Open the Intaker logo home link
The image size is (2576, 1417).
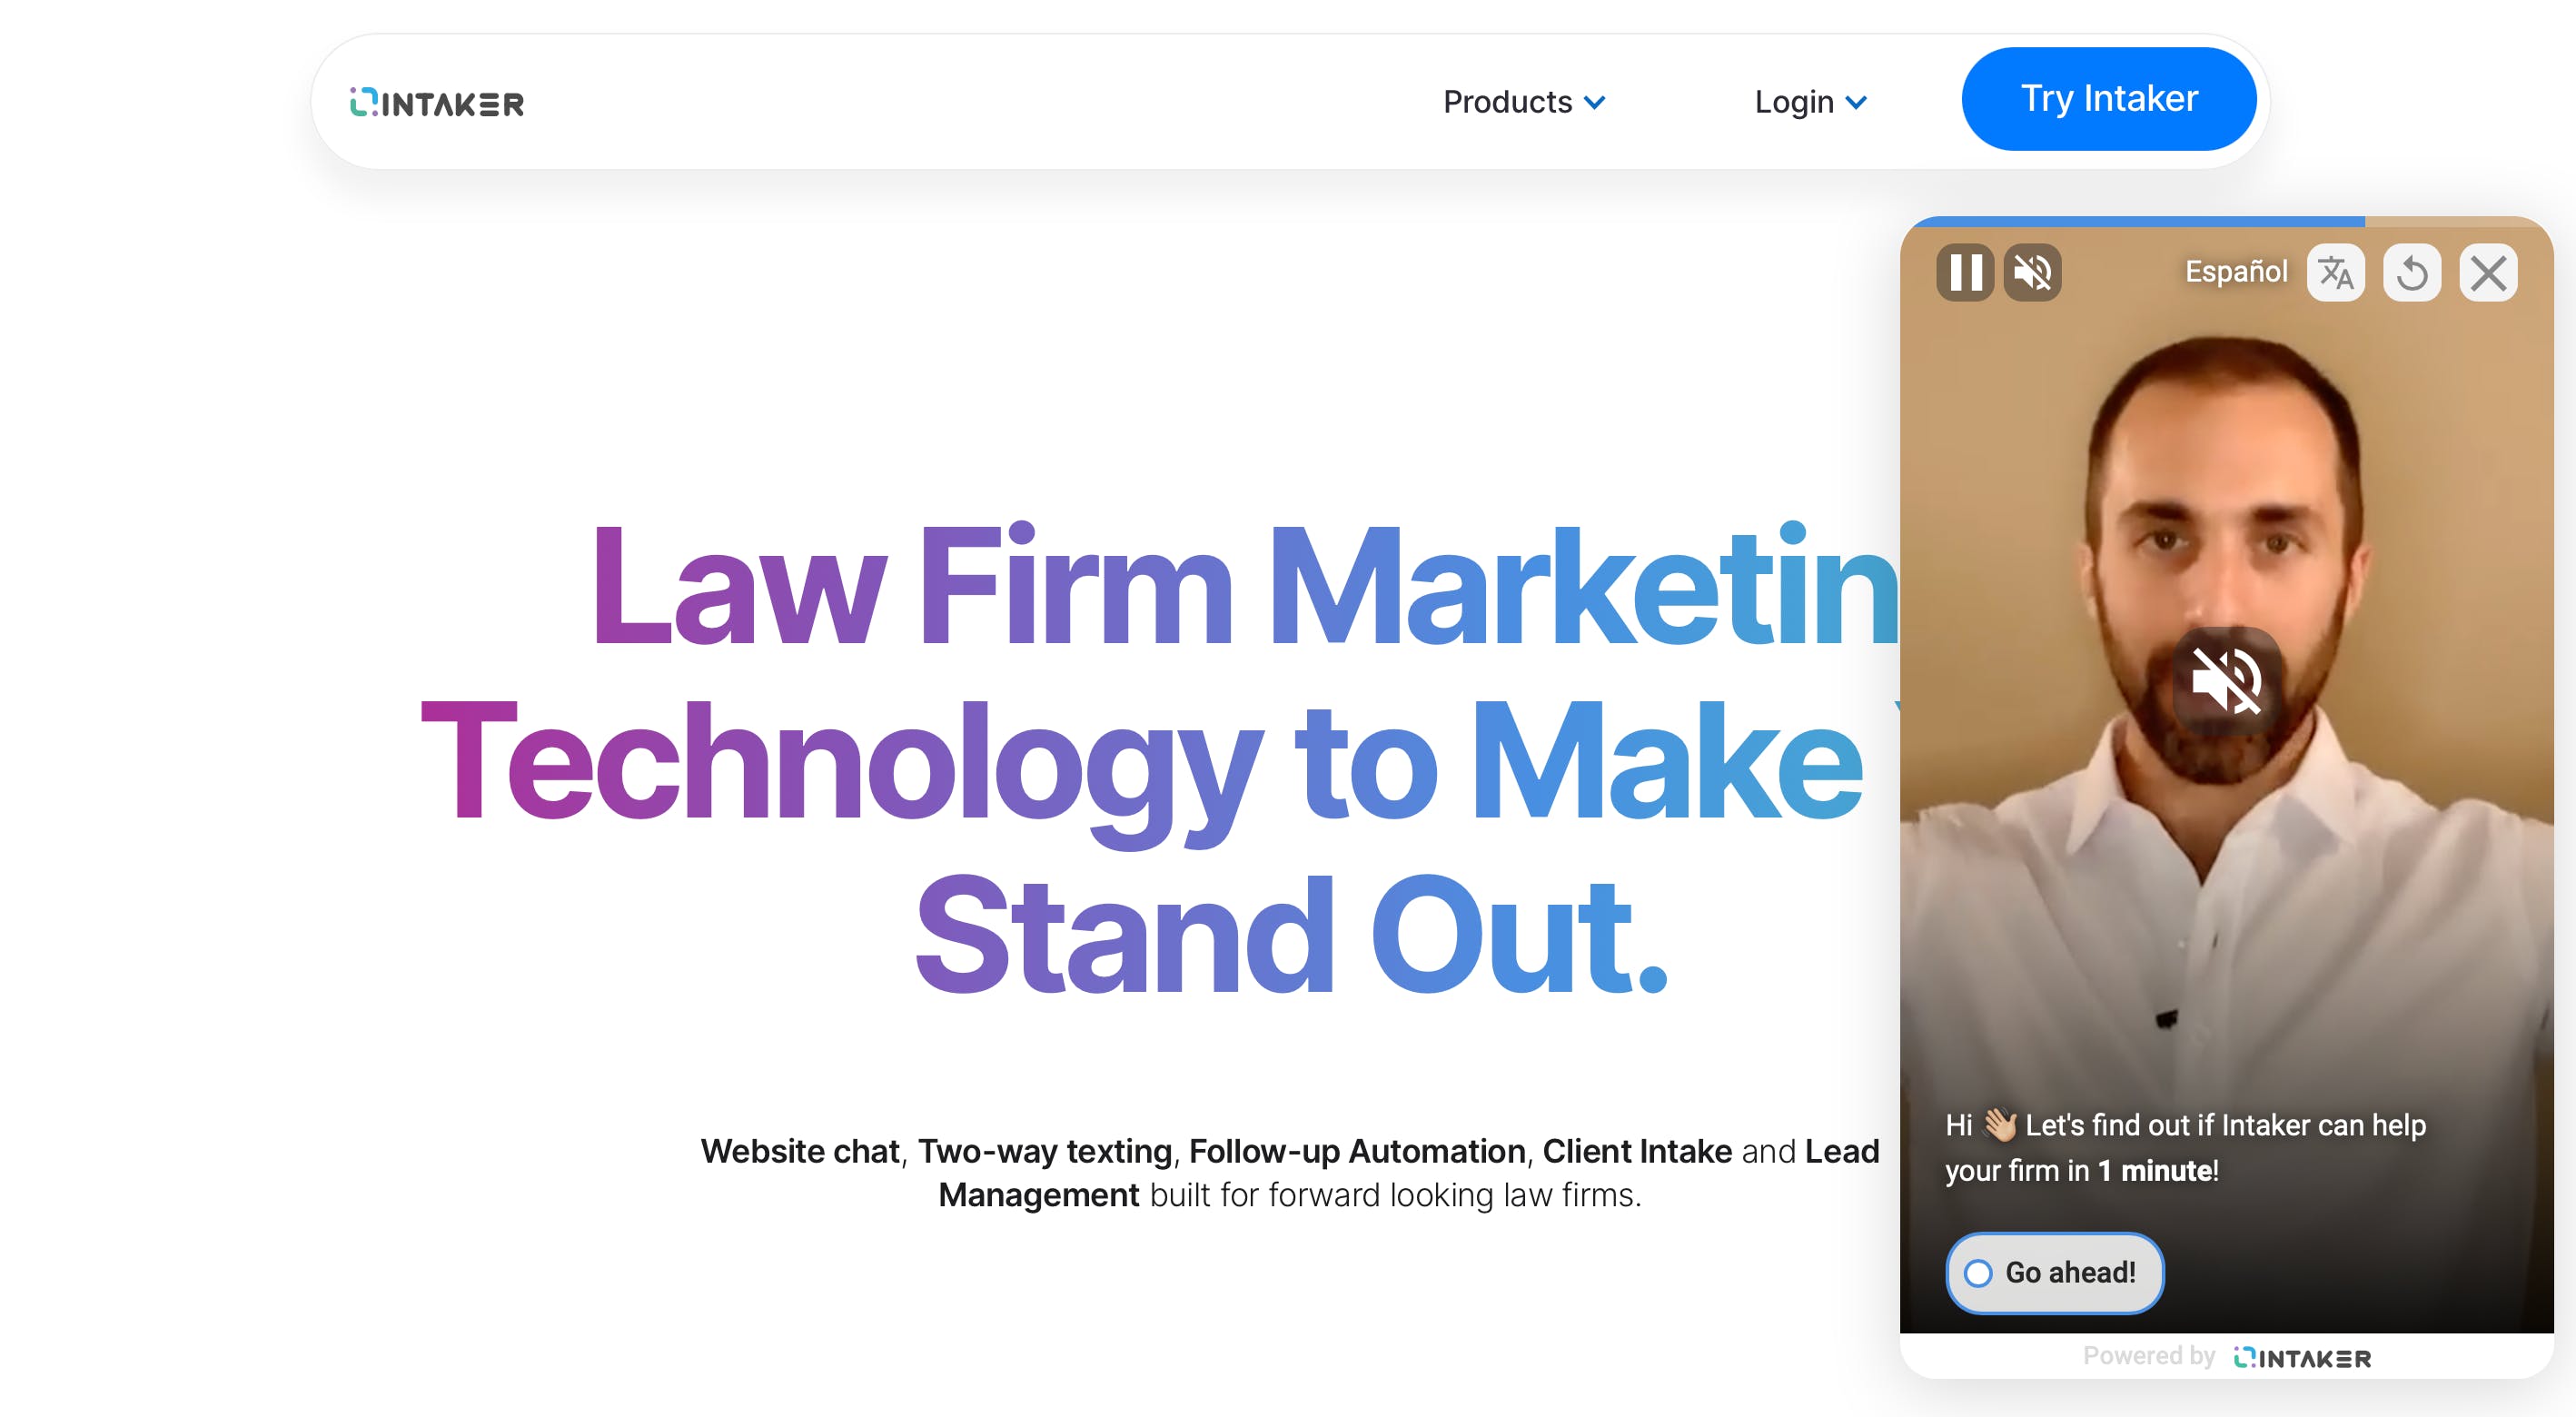click(x=436, y=102)
